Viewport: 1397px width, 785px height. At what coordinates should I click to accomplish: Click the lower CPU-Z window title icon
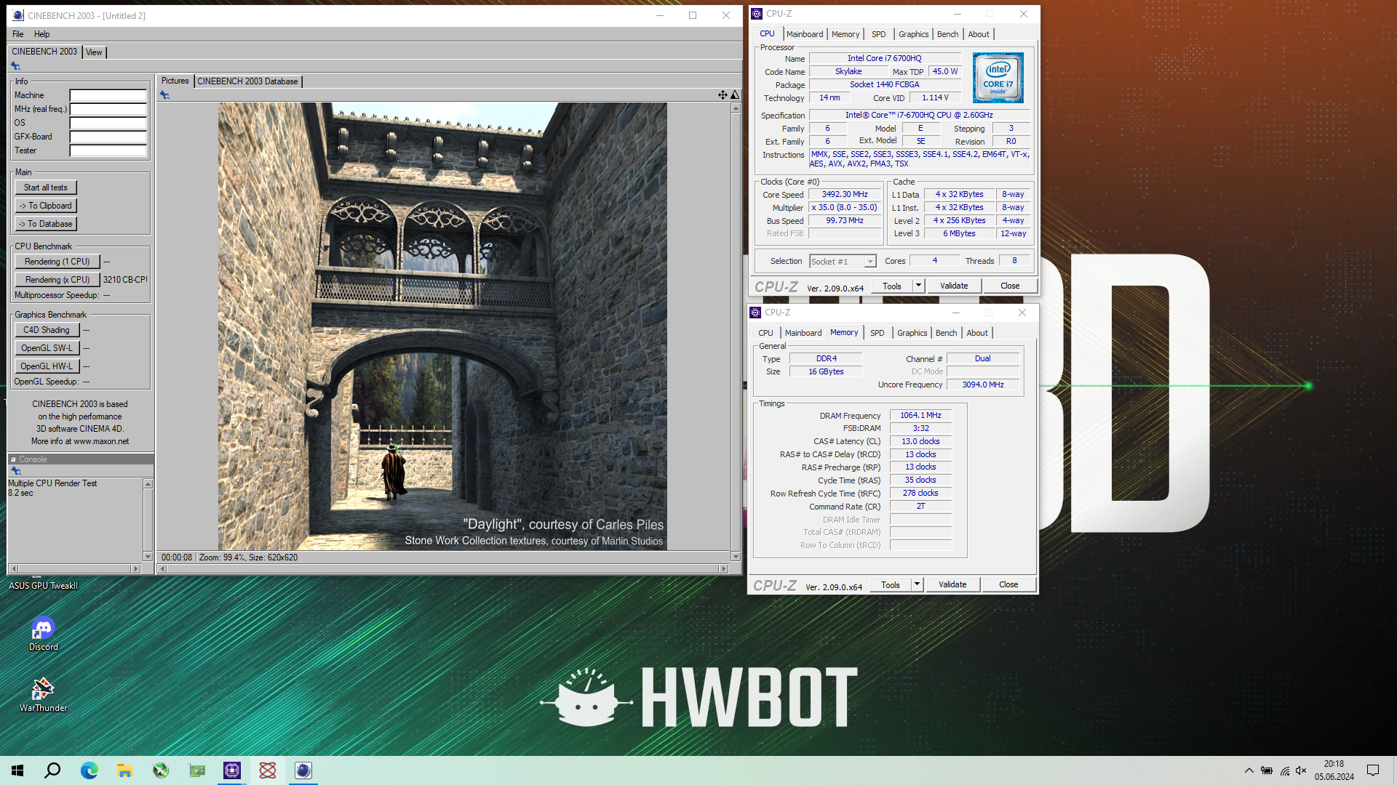755,313
